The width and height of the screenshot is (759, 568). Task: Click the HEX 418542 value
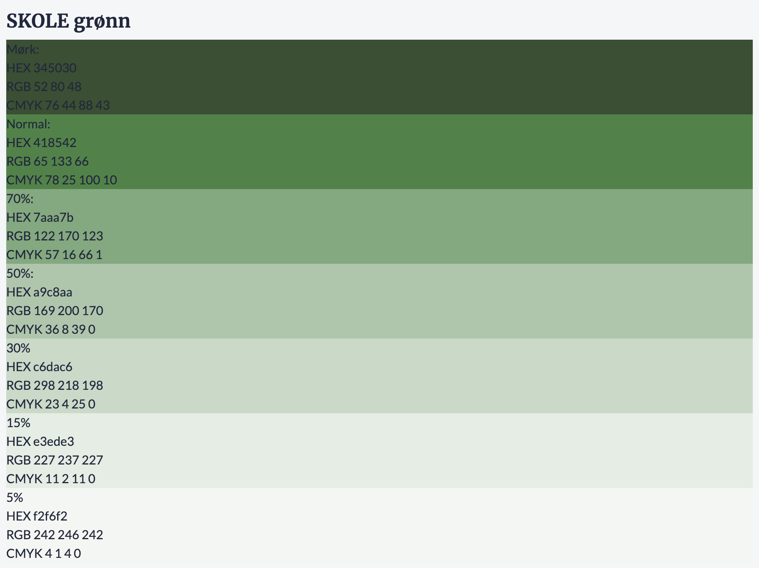42,143
